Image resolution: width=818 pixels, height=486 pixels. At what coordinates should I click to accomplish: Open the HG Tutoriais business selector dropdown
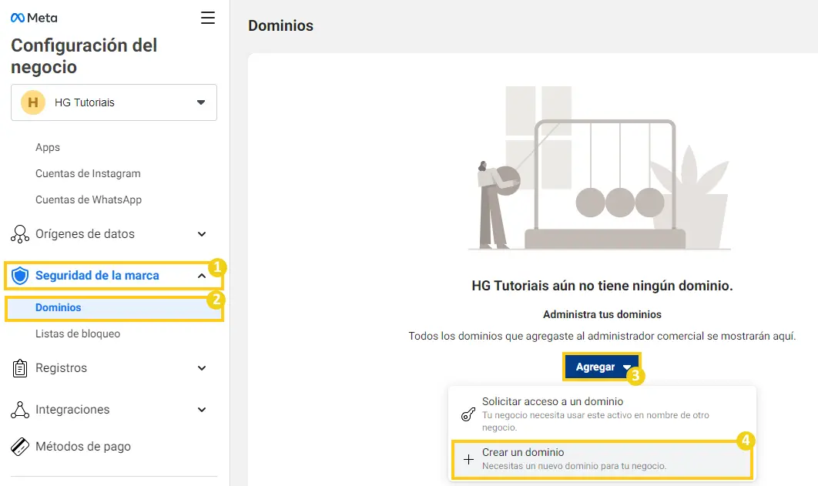114,102
